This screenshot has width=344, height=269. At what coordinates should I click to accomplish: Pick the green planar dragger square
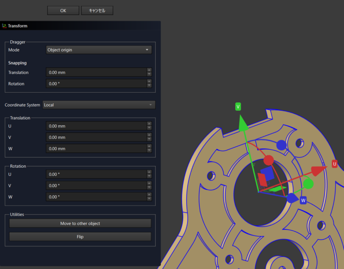point(277,189)
